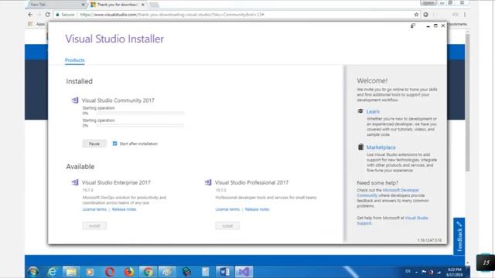Click the browser address bar URL
The width and height of the screenshot is (495, 278).
click(172, 15)
